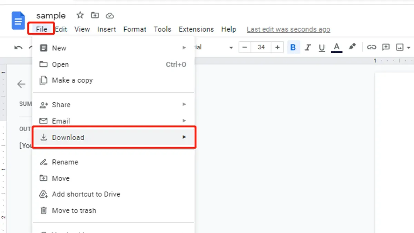Image resolution: width=414 pixels, height=233 pixels.
Task: Click the Rename pencil icon
Action: click(x=43, y=162)
